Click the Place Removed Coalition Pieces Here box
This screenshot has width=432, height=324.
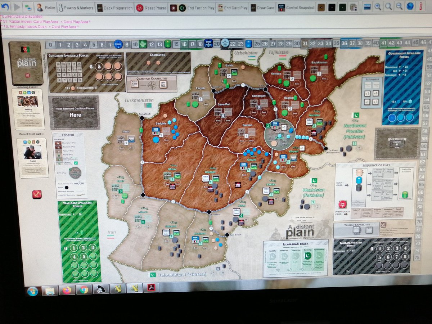pyautogui.click(x=75, y=112)
